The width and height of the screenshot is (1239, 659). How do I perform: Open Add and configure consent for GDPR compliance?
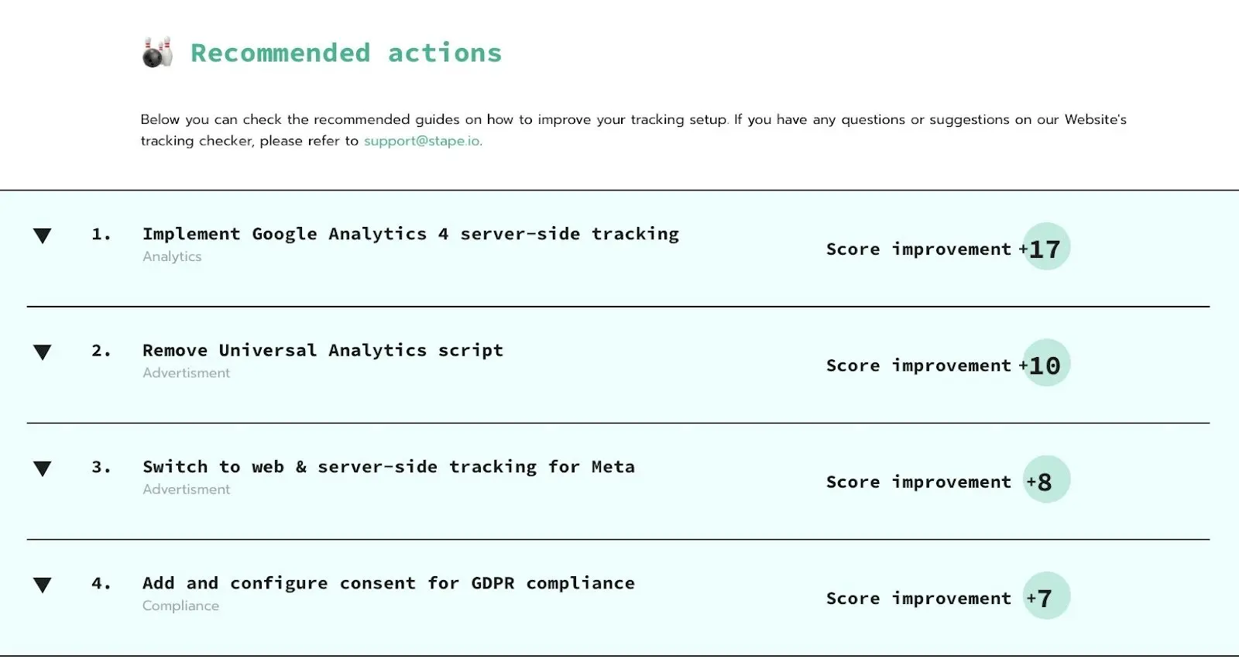coord(389,583)
